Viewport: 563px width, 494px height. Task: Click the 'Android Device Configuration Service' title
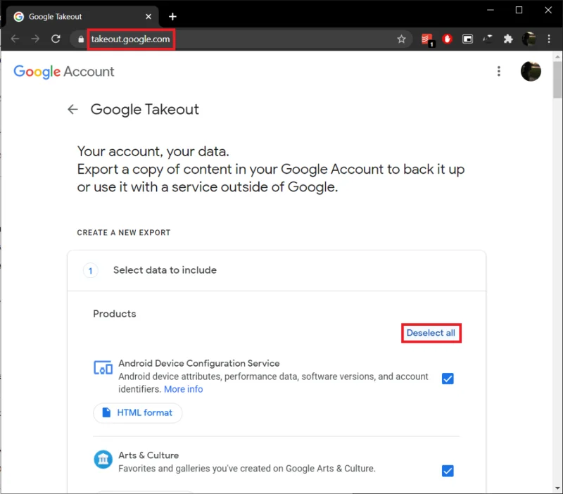199,363
